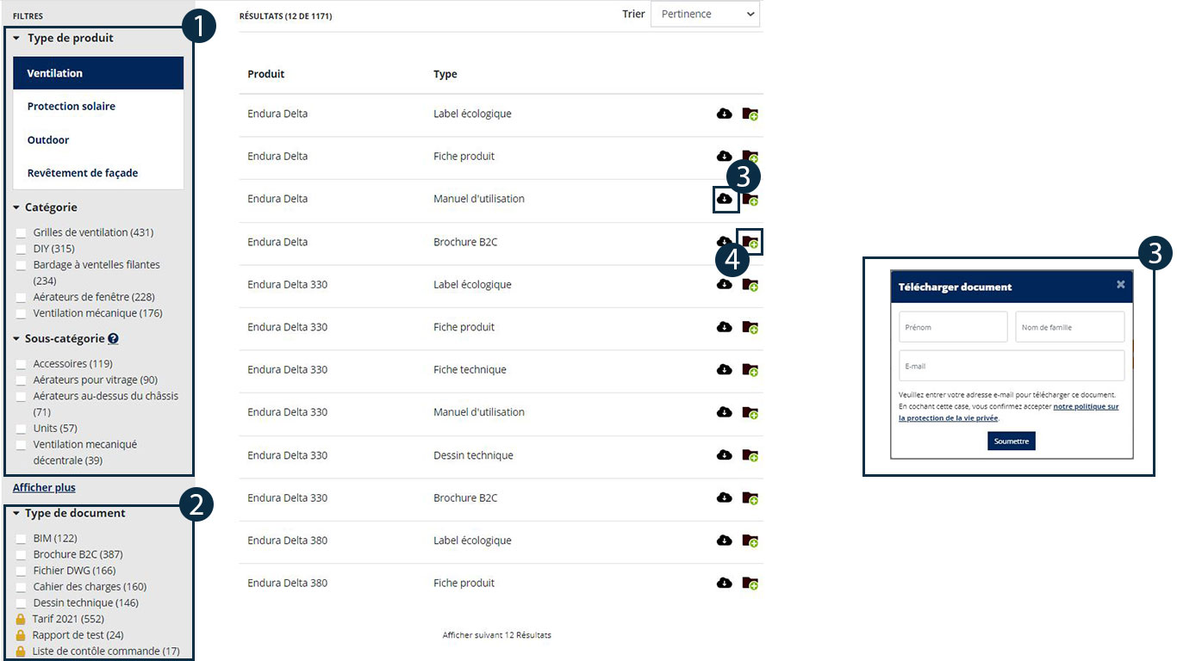
Task: Enable the BIM document type checkbox
Action: tap(22, 539)
